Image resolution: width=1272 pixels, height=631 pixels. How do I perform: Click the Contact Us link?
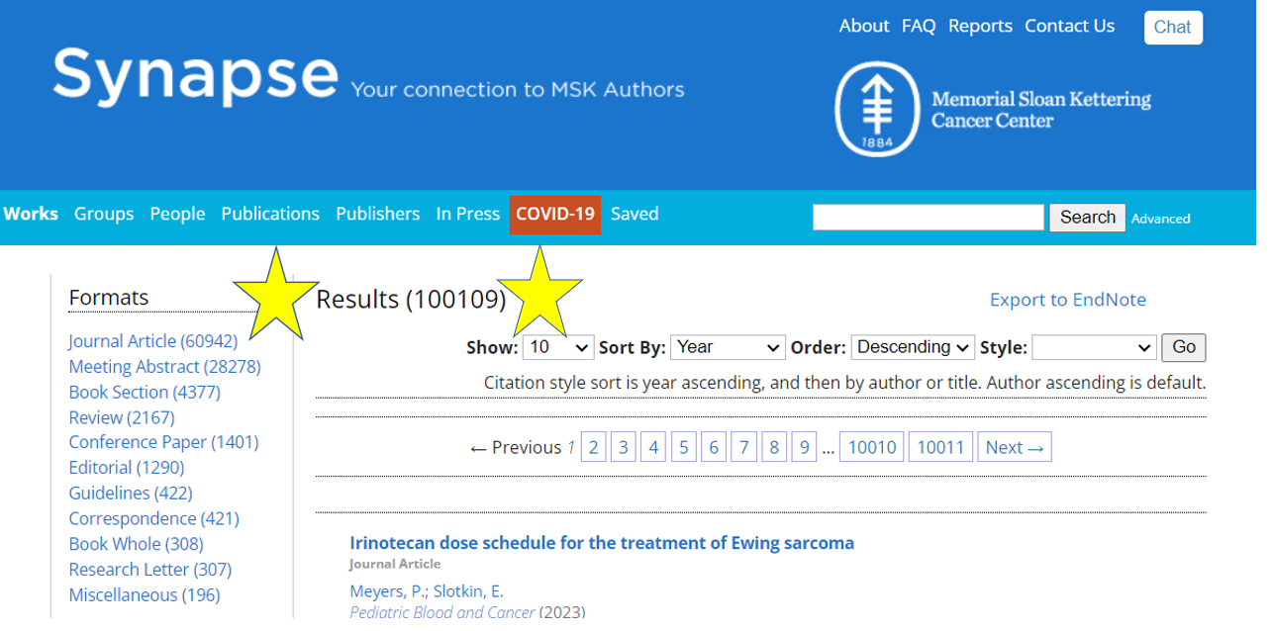pyautogui.click(x=1069, y=27)
